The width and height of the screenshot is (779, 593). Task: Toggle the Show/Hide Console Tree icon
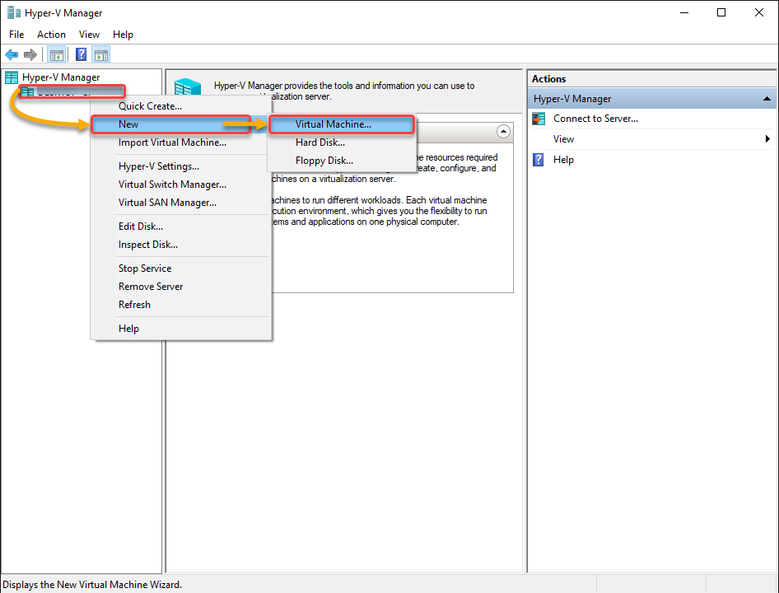coord(56,54)
